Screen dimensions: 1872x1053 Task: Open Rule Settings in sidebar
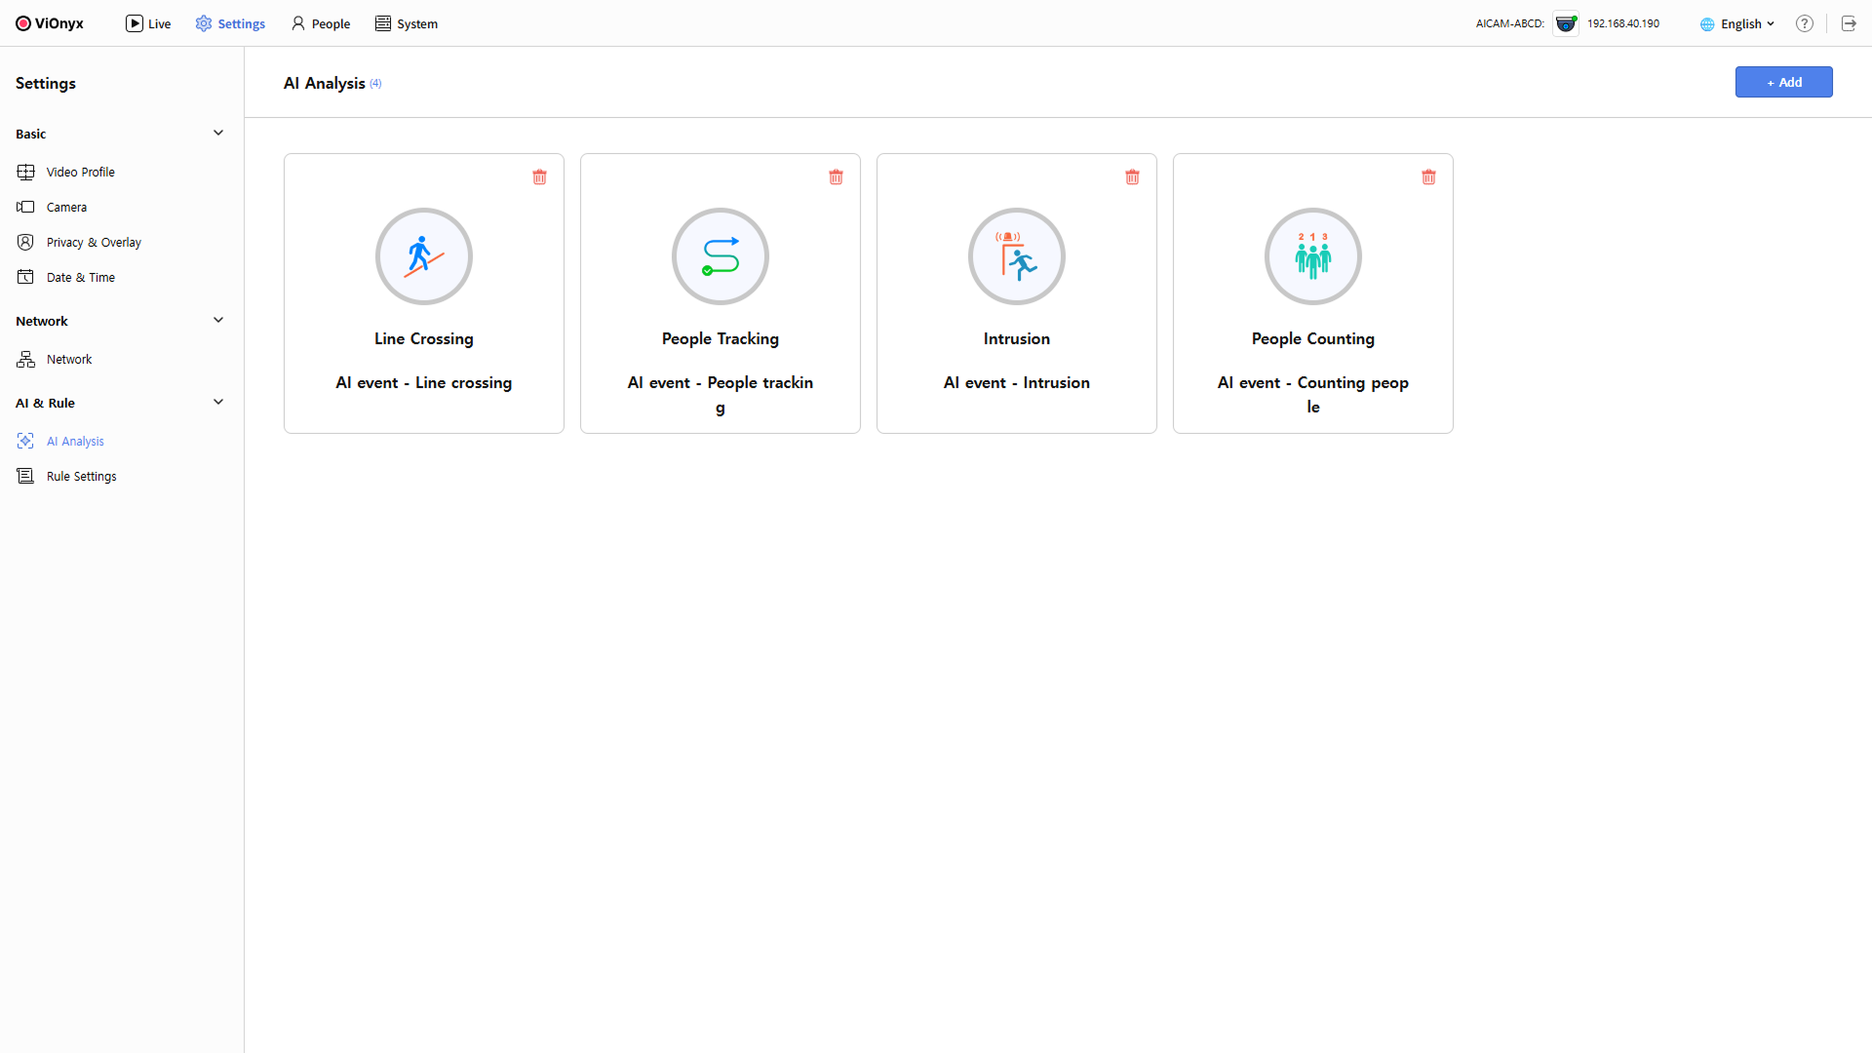click(x=81, y=477)
